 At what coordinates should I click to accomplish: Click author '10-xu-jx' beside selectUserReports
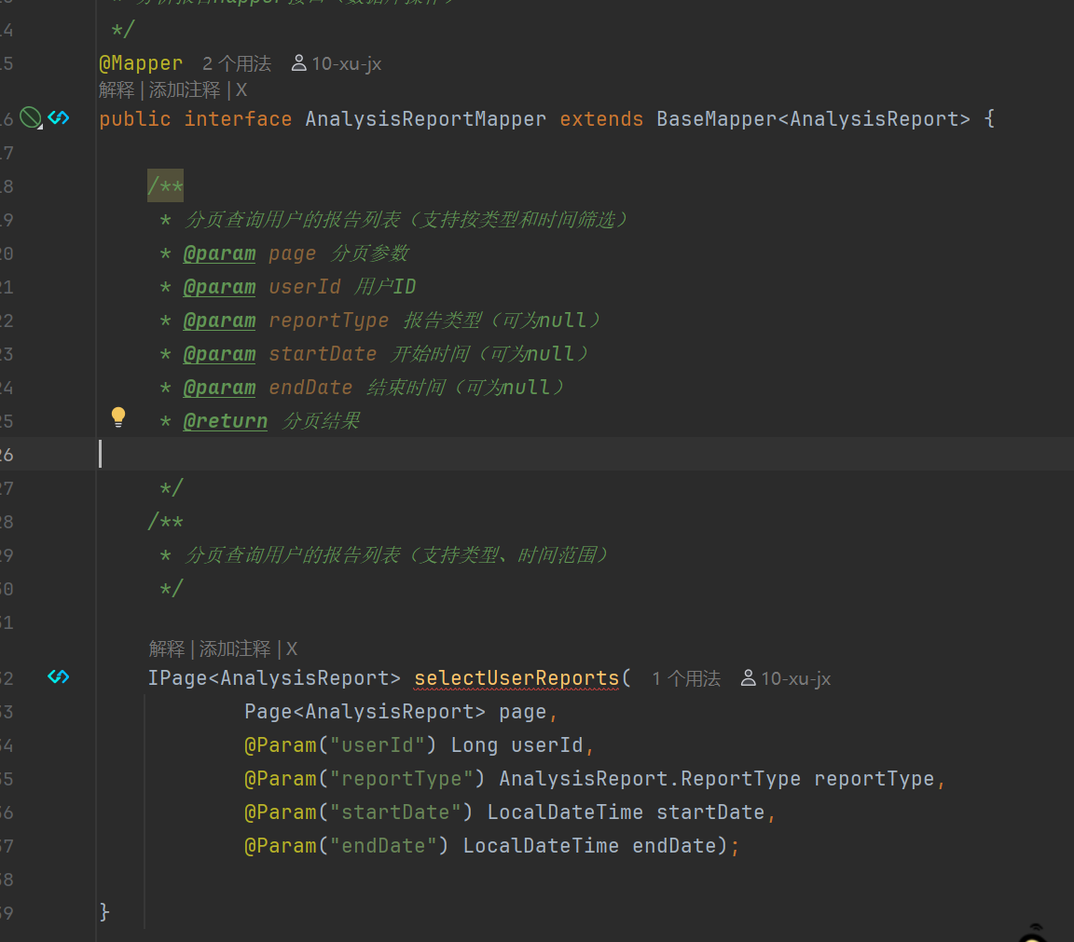(796, 678)
